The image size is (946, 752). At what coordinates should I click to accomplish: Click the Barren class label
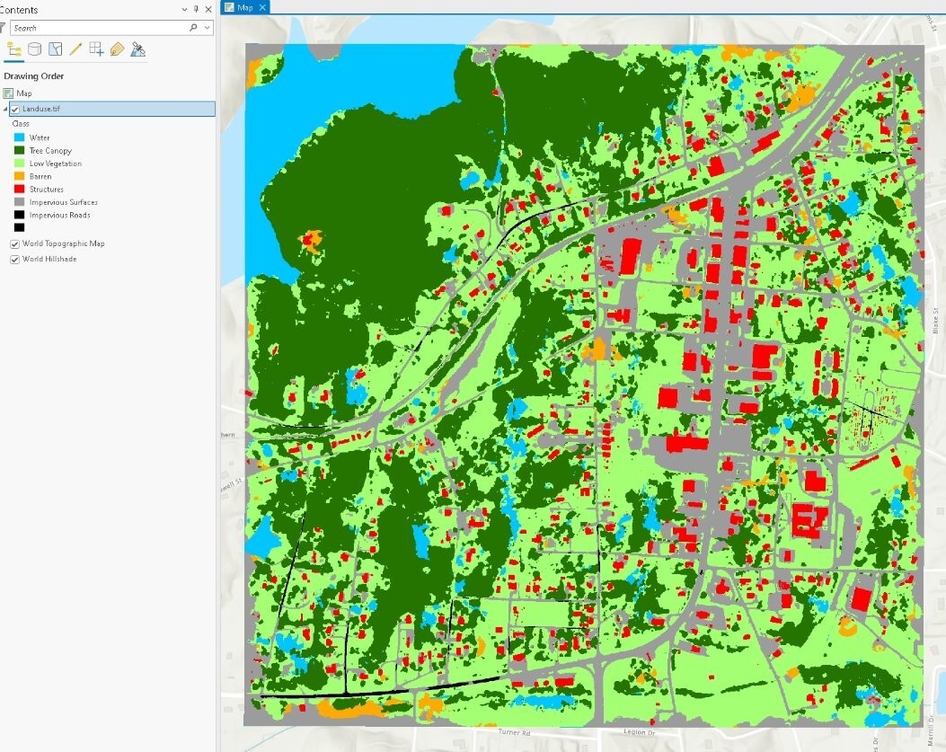(x=40, y=176)
